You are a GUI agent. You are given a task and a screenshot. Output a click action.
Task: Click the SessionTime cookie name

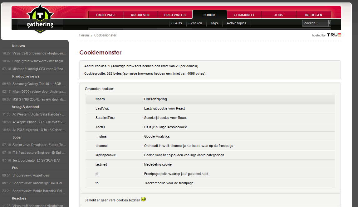pos(105,118)
